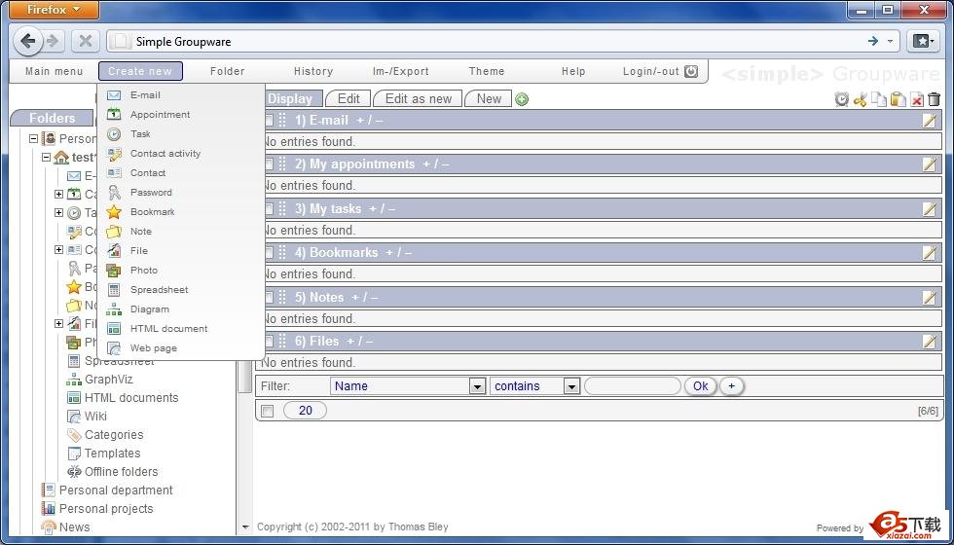Click the green plus add-tab icon
The height and width of the screenshot is (545, 954).
[522, 99]
